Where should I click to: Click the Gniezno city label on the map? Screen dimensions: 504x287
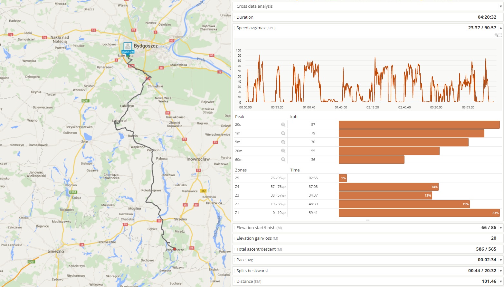(x=56, y=251)
